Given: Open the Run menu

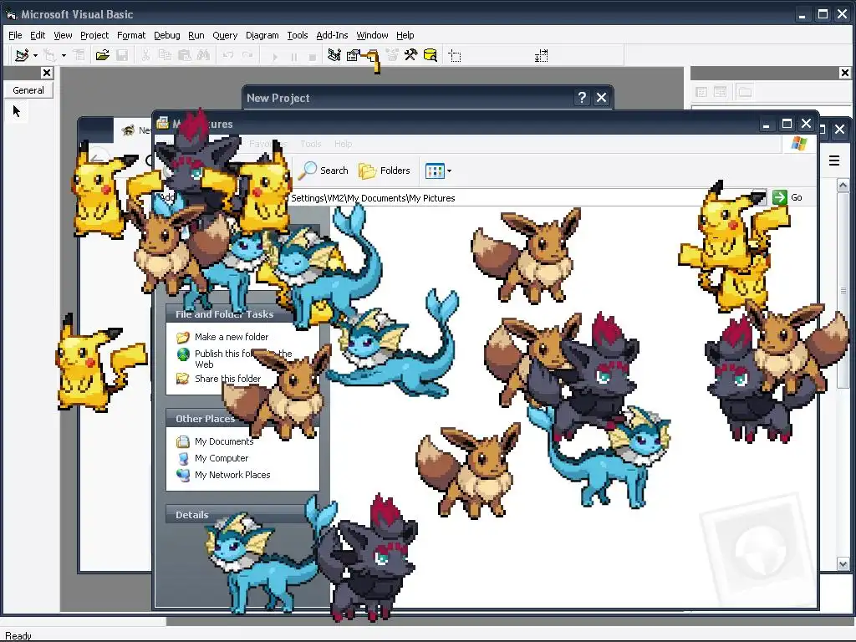Looking at the screenshot, I should pyautogui.click(x=196, y=35).
